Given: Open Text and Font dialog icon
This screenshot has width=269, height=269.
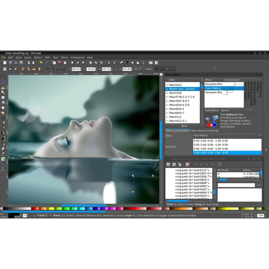Looking at the screenshot, I should click(127, 63).
